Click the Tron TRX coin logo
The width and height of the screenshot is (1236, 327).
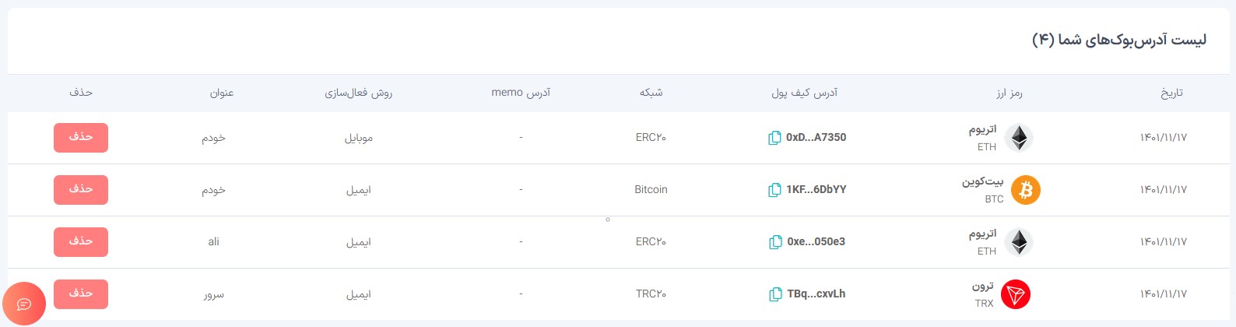coord(1016,294)
